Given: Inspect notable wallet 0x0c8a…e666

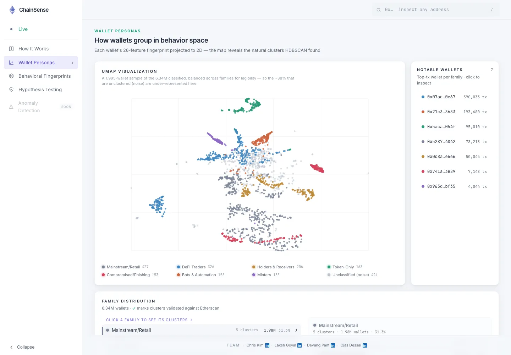Looking at the screenshot, I should coord(455,157).
